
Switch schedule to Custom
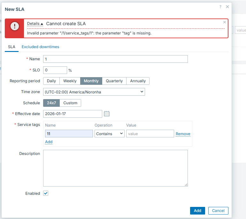[70, 103]
